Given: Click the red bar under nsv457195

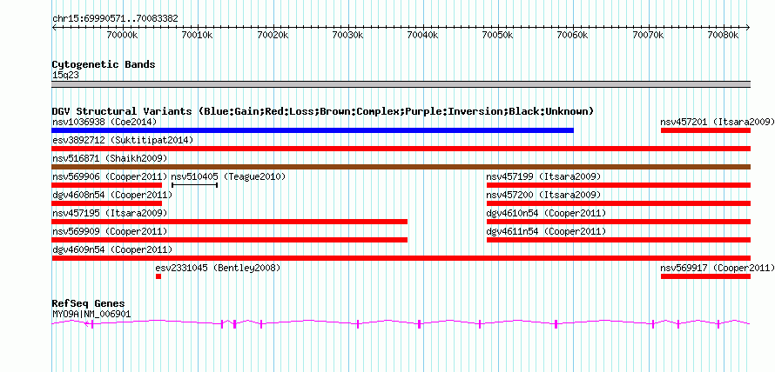Looking at the screenshot, I should [x=229, y=222].
